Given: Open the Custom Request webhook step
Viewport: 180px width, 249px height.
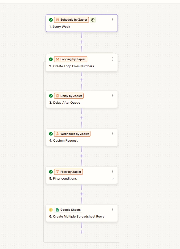Looking at the screenshot, I should (82, 137).
